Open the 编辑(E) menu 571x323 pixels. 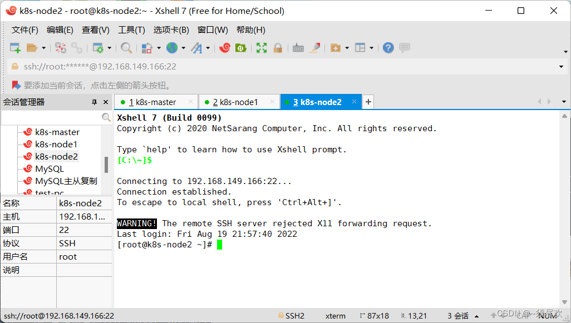point(60,30)
